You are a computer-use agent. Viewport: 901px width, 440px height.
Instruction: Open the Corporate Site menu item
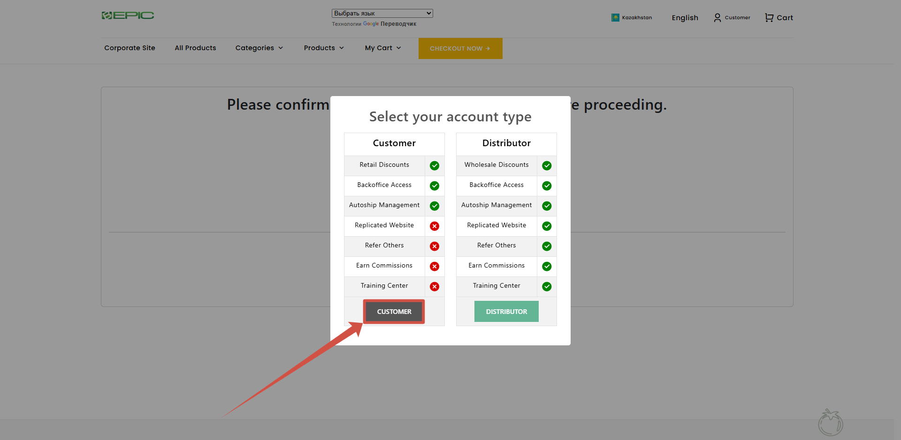(130, 48)
